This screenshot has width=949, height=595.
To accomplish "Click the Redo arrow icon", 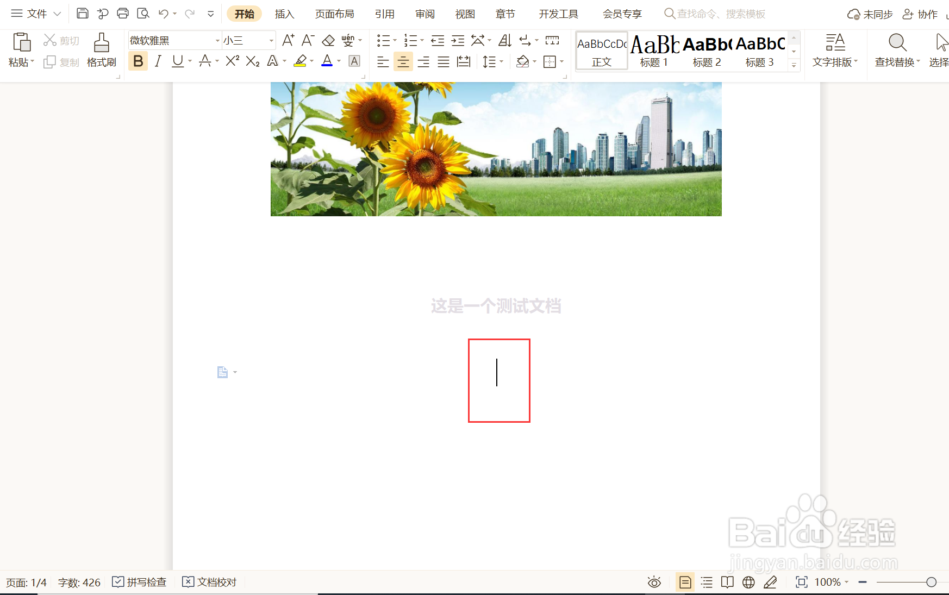I will pyautogui.click(x=190, y=14).
